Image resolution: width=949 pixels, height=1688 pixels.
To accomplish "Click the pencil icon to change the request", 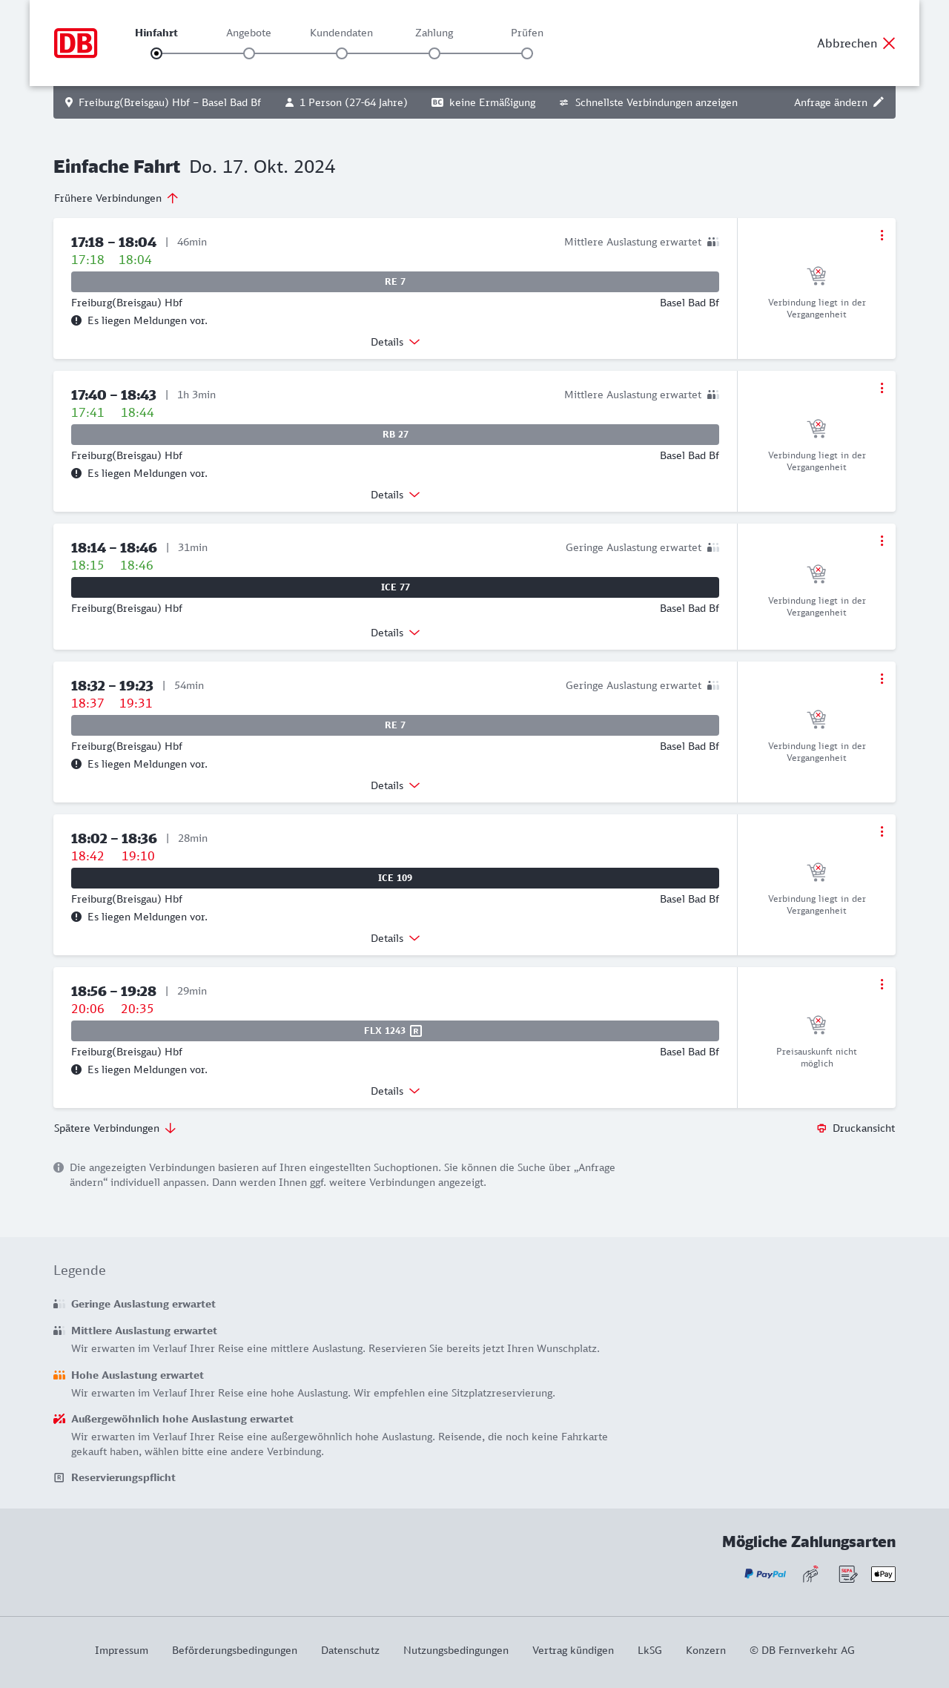I will click(x=879, y=102).
